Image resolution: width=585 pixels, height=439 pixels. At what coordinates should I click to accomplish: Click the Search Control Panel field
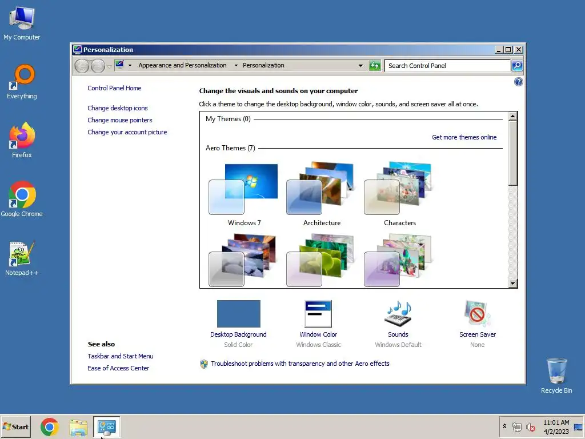(x=447, y=66)
